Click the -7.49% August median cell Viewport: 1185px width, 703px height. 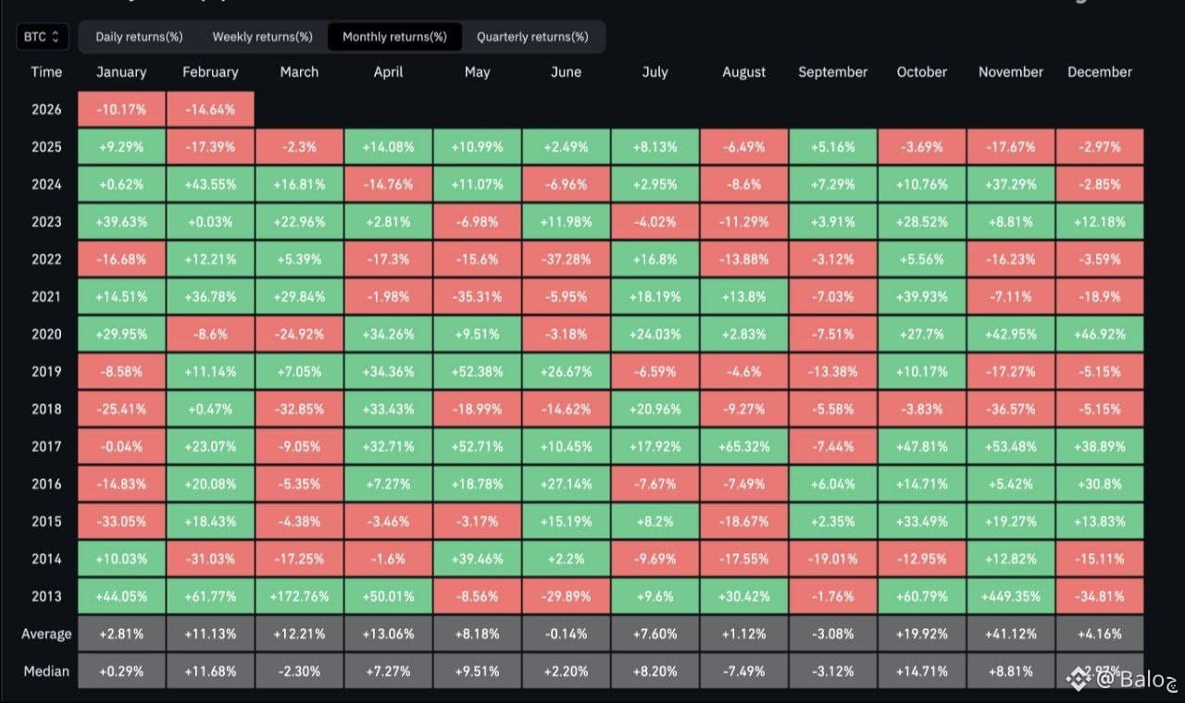[744, 672]
